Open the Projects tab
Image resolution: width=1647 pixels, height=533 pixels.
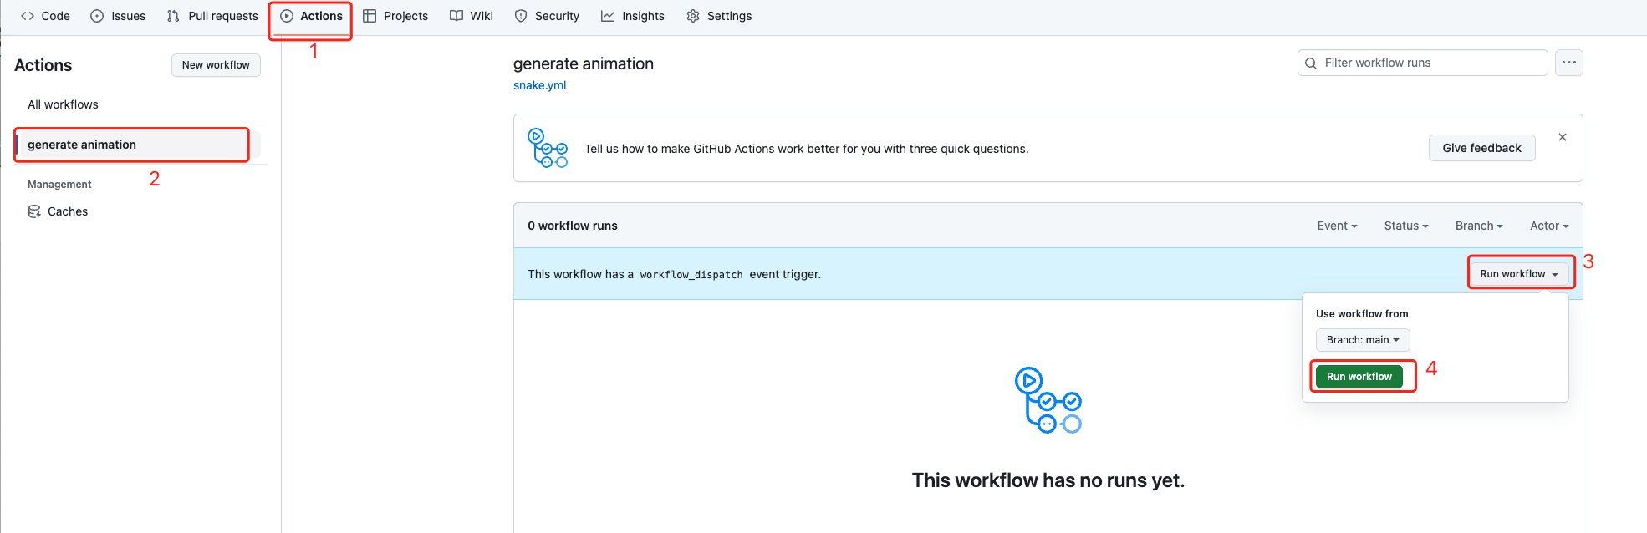[x=395, y=16]
